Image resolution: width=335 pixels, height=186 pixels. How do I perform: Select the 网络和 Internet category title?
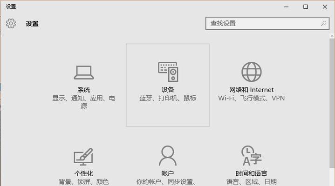tap(252, 90)
